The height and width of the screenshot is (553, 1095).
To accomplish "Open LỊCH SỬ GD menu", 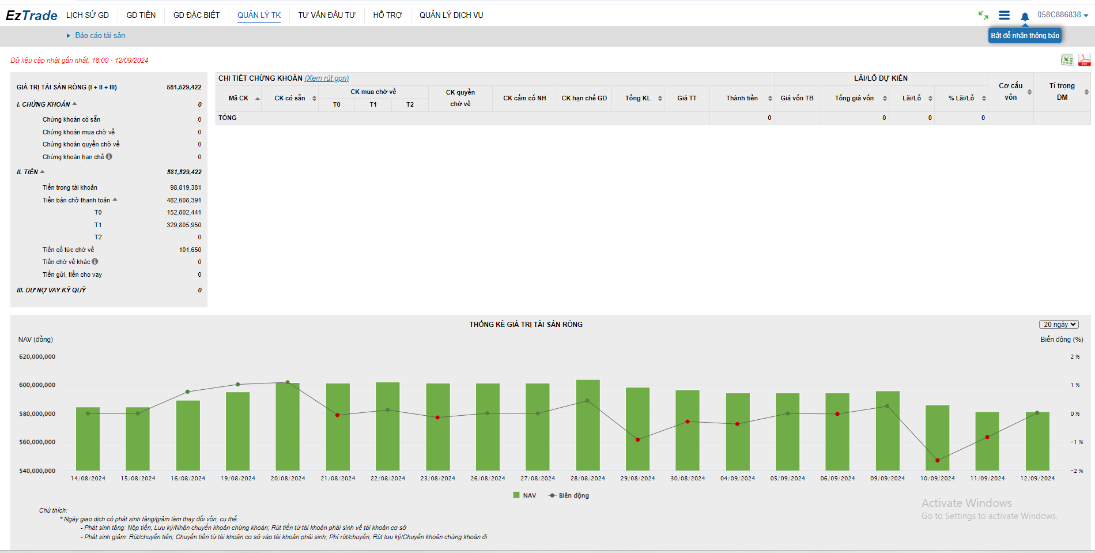I will 88,16.
